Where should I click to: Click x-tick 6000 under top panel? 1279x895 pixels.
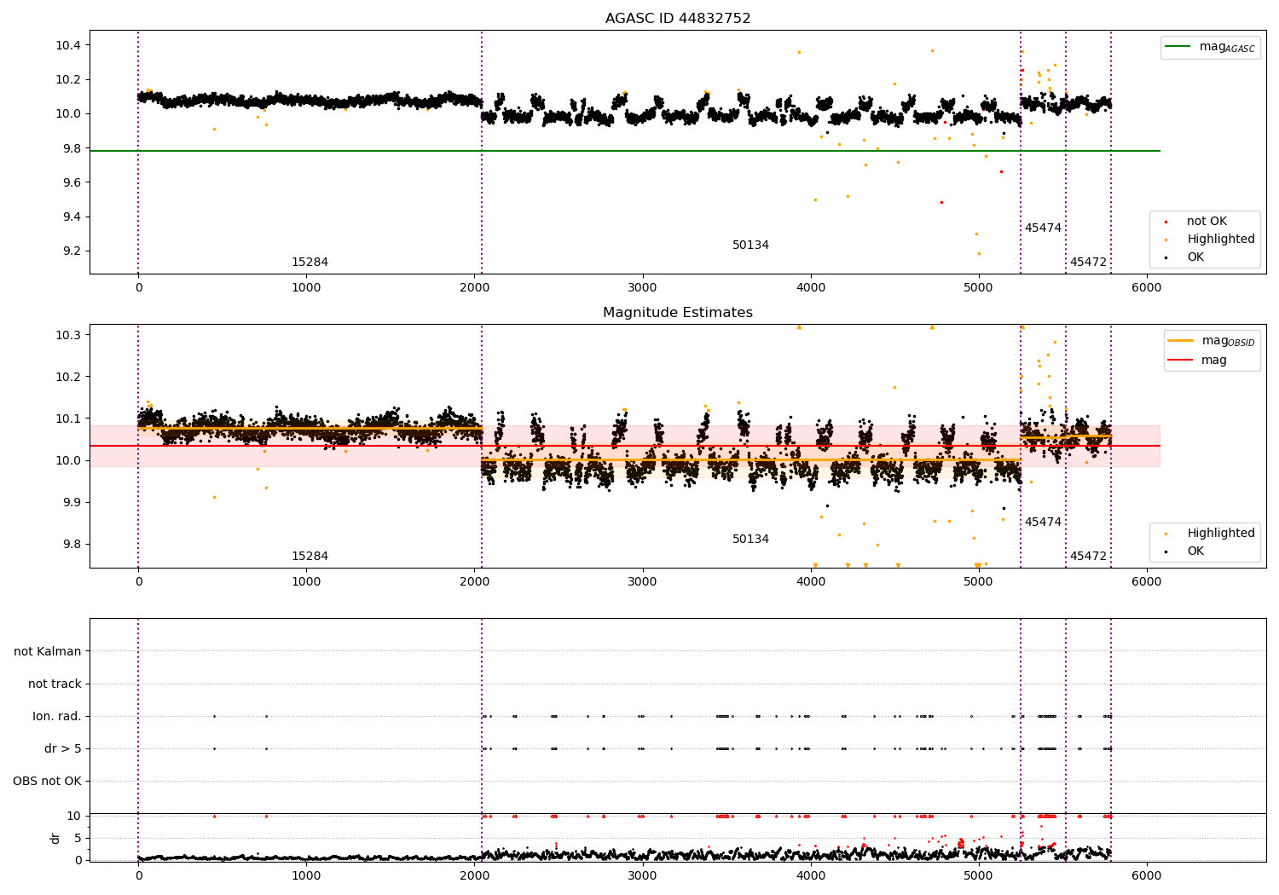1146,287
